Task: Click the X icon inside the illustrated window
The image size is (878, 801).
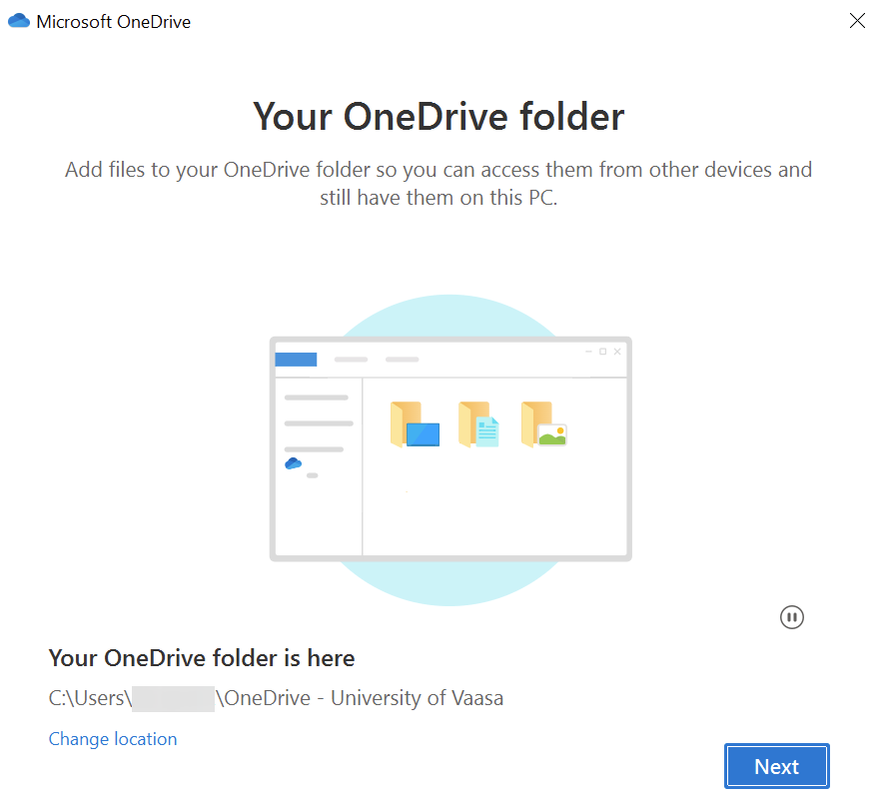Action: (617, 352)
